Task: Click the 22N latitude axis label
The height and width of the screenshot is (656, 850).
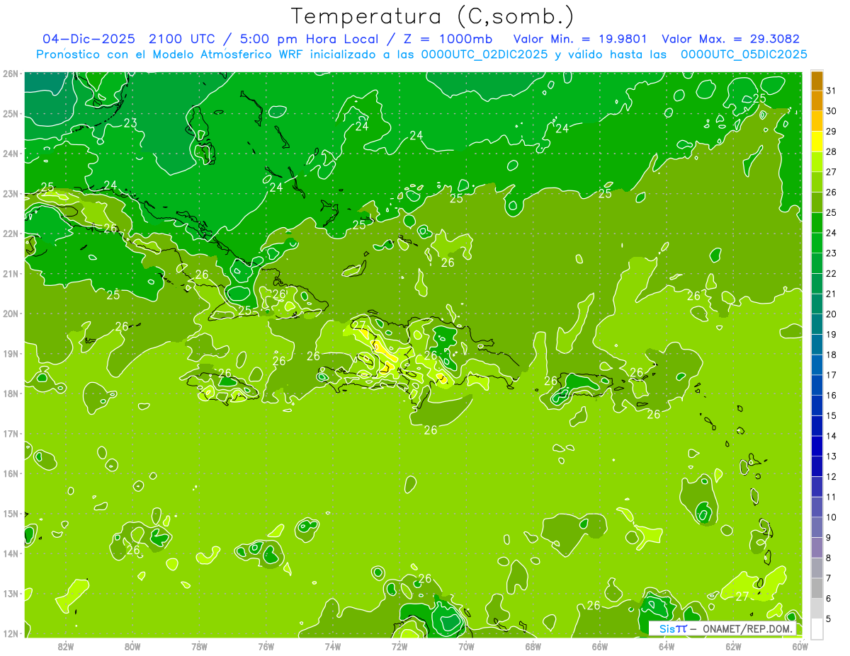Action: pos(10,234)
